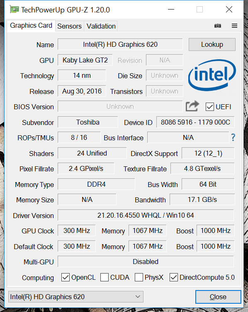The height and width of the screenshot is (312, 248).
Task: Click the Bus Width field 64 Bit
Action: [x=208, y=184]
